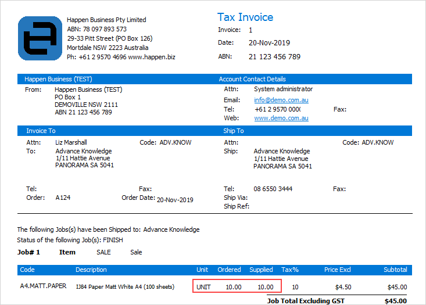
Task: Click Advance Knowledge in Invoice To address
Action: coord(84,151)
